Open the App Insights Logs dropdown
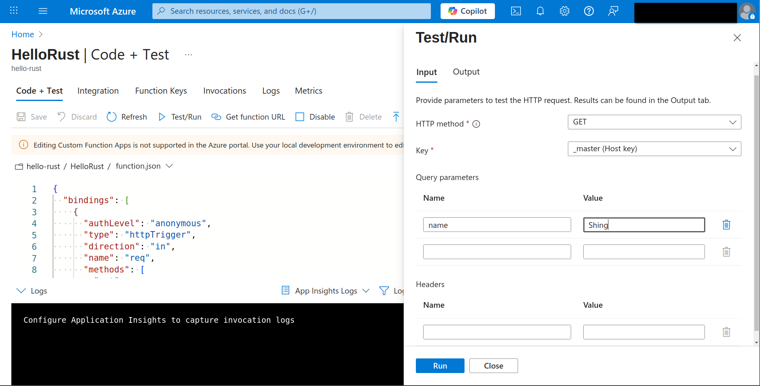 pyautogui.click(x=326, y=291)
